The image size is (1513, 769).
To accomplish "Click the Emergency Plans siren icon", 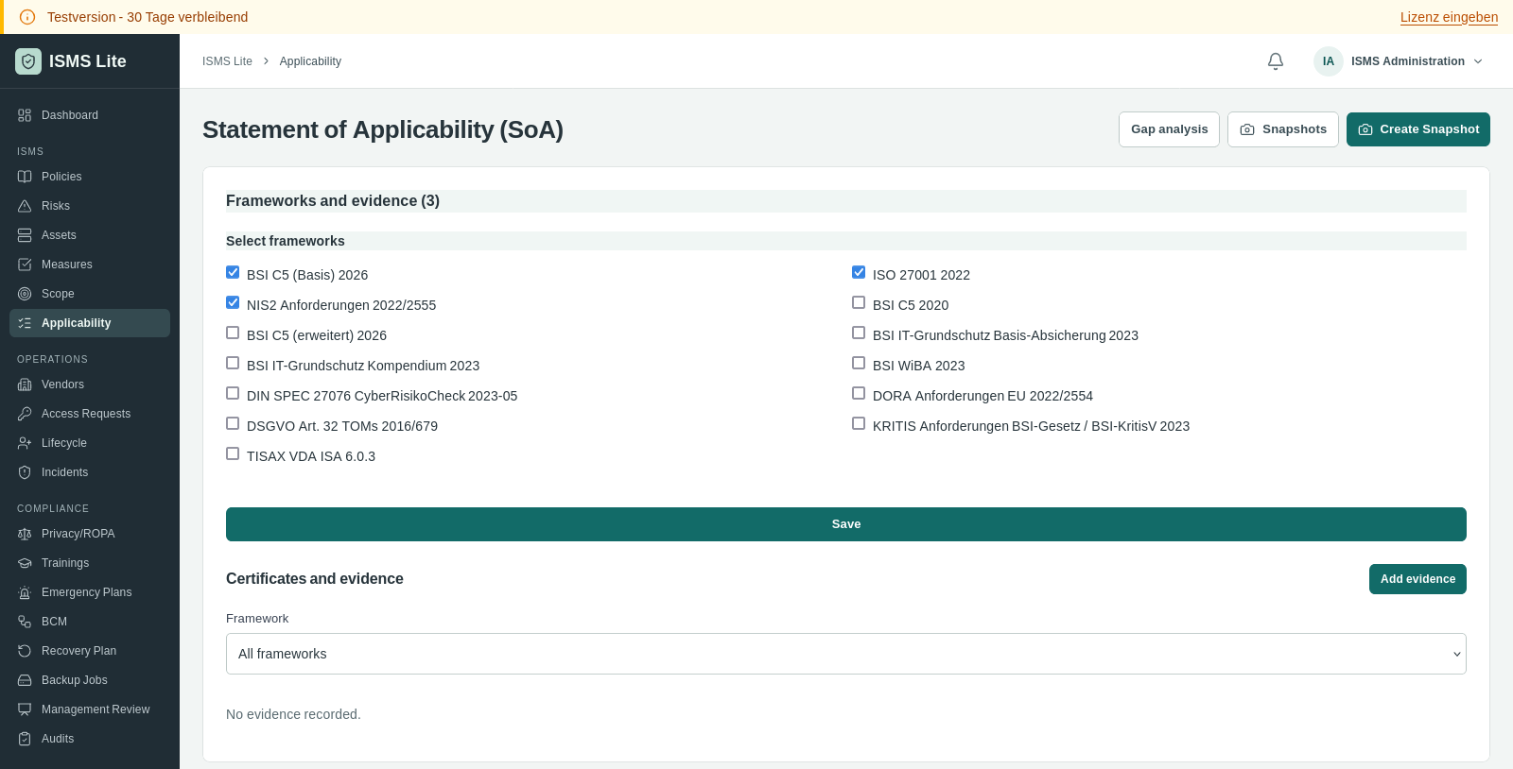I will coord(25,592).
